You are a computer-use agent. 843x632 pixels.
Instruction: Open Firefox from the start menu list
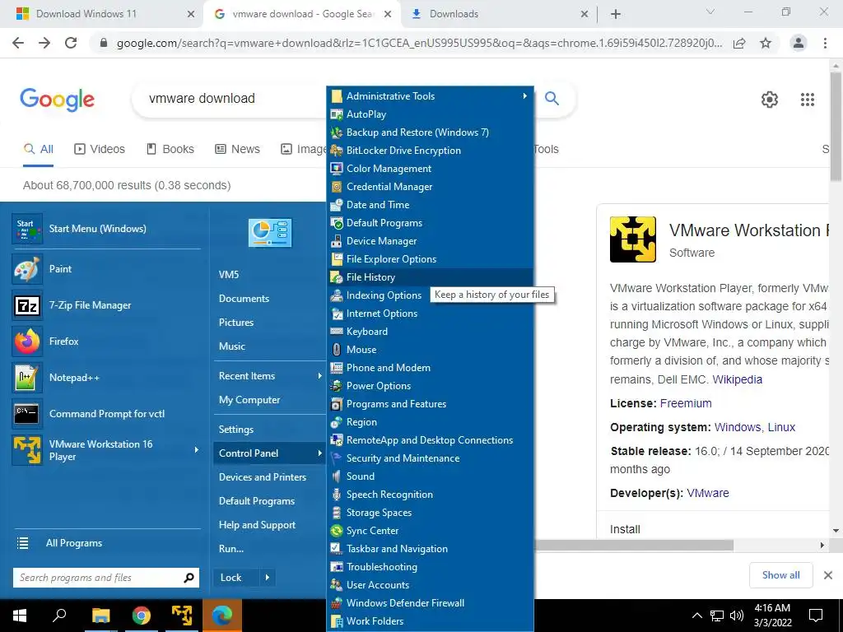click(x=106, y=342)
